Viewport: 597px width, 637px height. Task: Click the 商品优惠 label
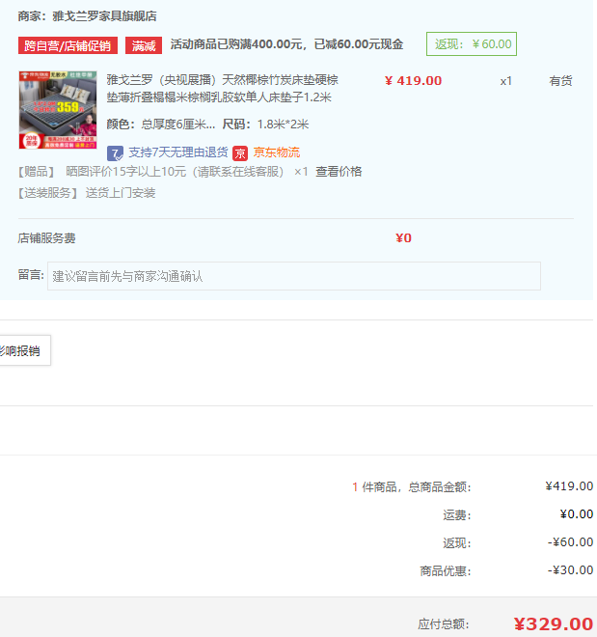pos(446,571)
